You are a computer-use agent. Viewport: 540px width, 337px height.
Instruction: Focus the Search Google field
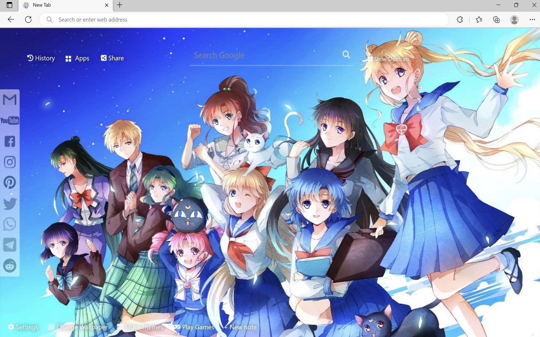pyautogui.click(x=266, y=55)
